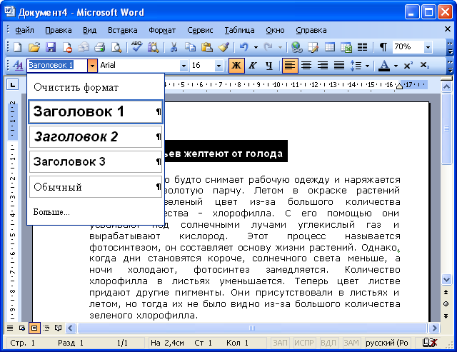This screenshot has height=352, width=457.
Task: Open the Файл menu
Action: [24, 30]
